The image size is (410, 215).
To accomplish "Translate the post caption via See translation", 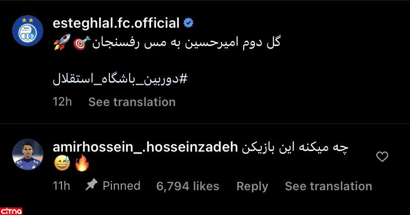I will (x=132, y=102).
